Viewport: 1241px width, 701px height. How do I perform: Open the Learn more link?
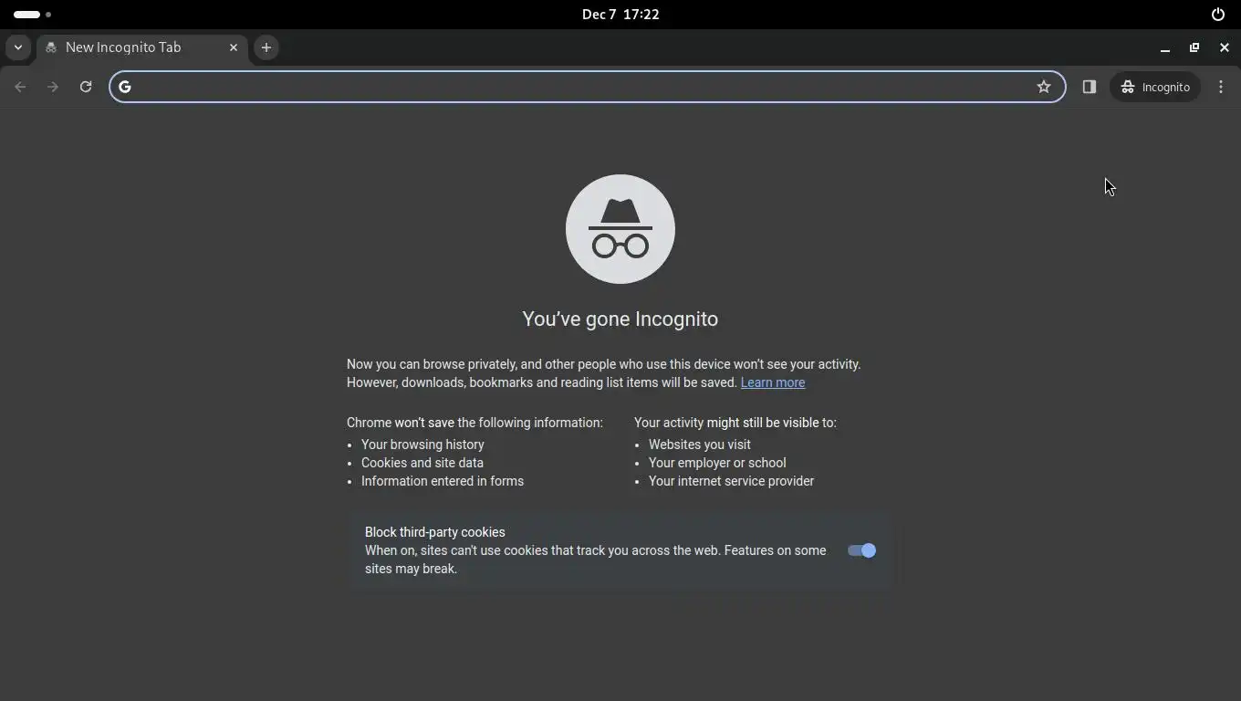click(773, 382)
